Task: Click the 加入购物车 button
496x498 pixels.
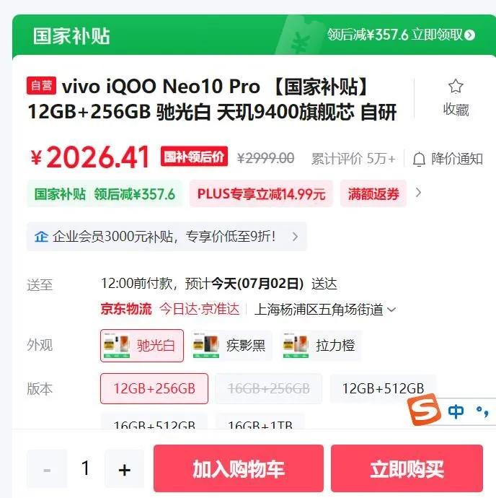Action: click(239, 468)
